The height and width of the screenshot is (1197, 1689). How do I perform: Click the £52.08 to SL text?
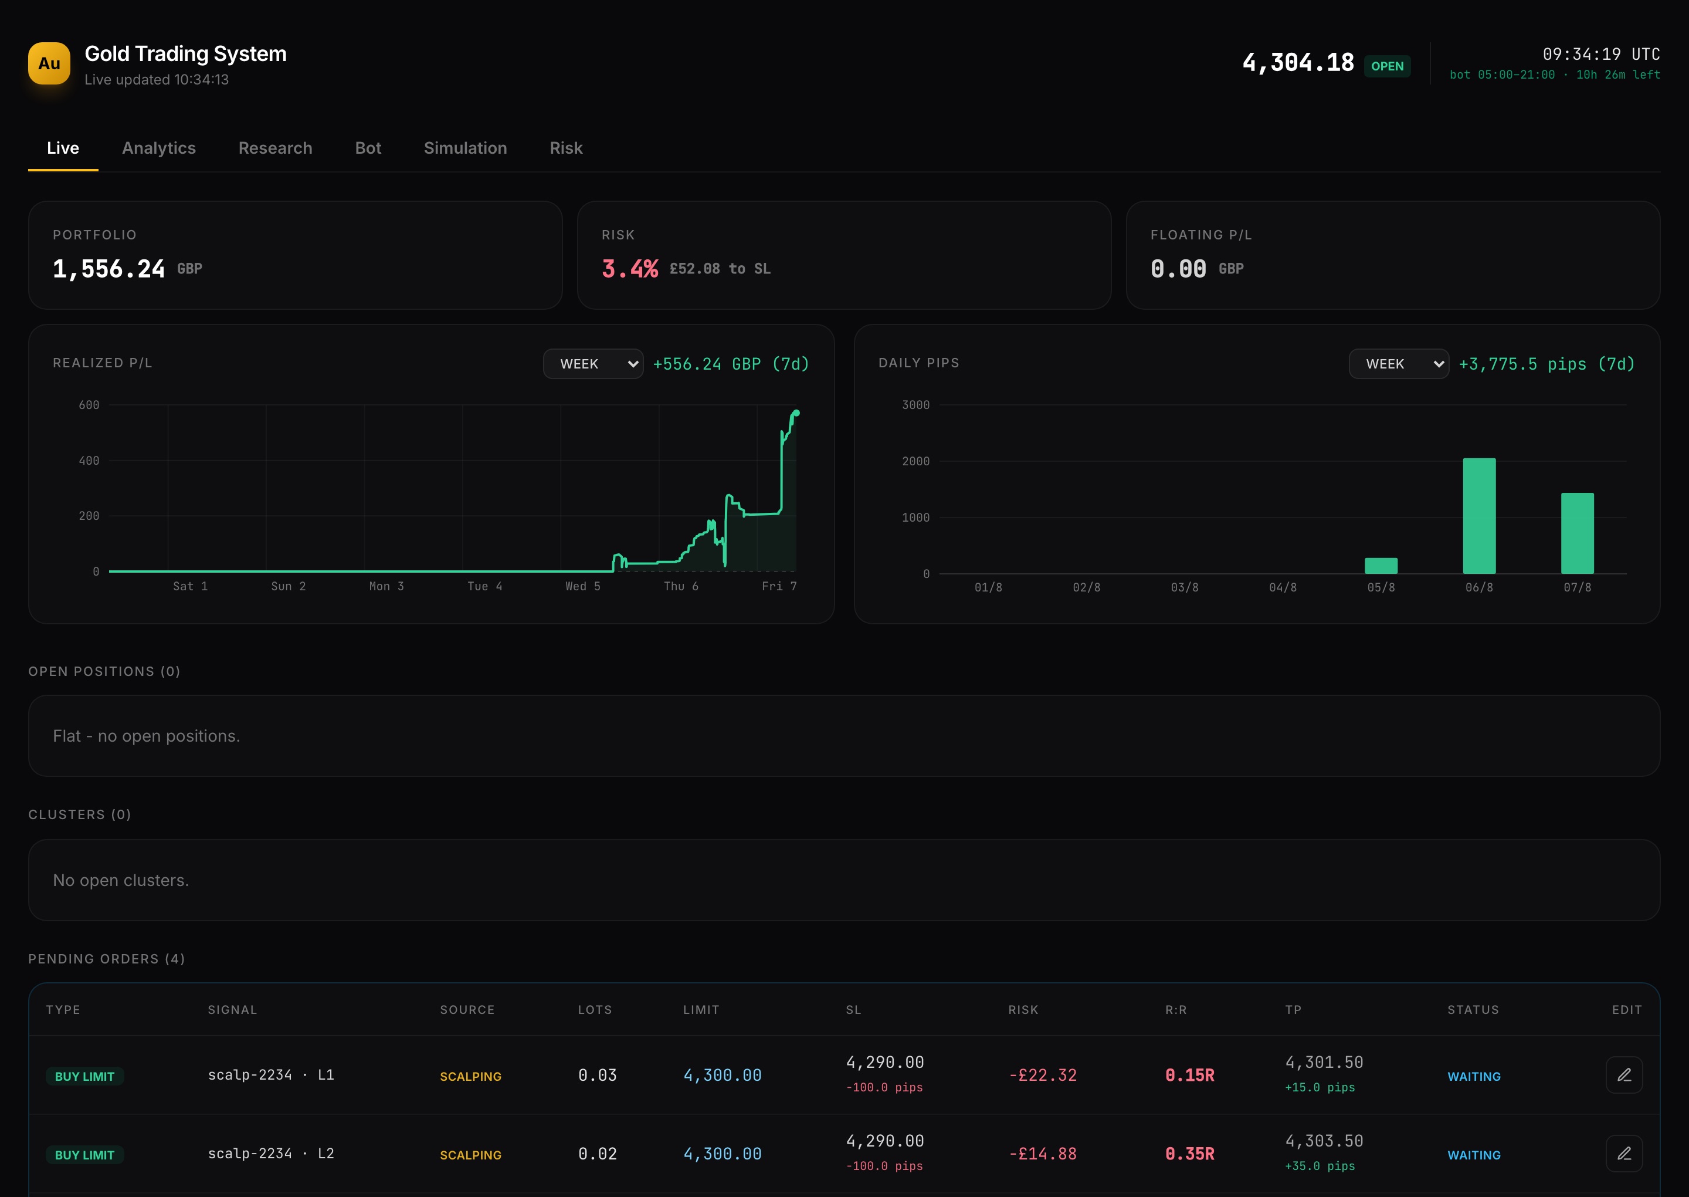[720, 269]
